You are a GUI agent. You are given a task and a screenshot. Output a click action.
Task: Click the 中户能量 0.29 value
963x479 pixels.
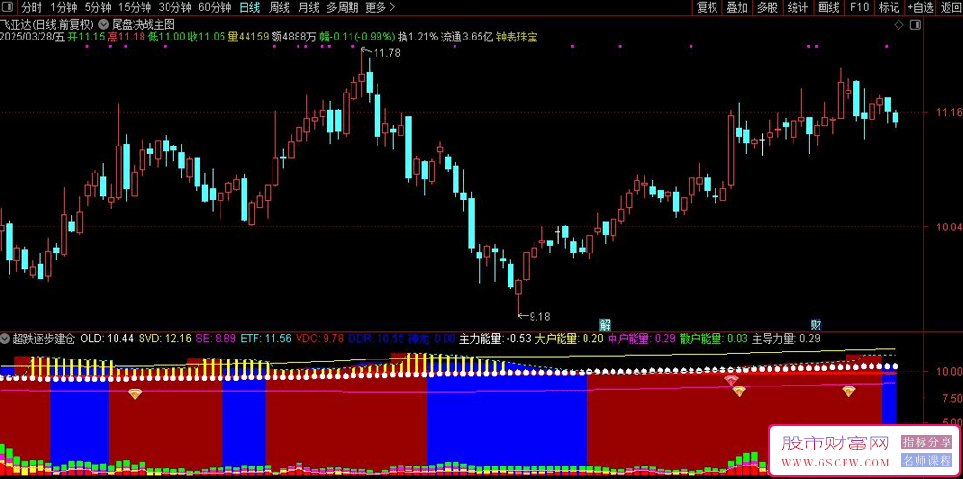pyautogui.click(x=641, y=339)
